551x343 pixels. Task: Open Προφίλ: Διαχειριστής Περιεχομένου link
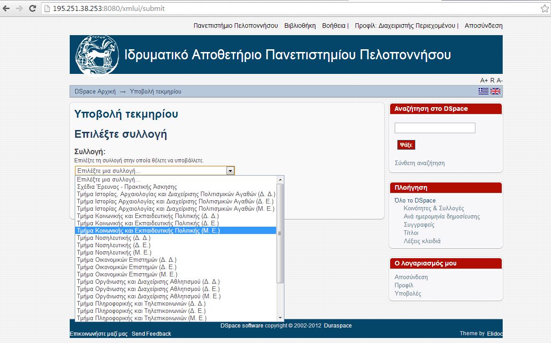[x=406, y=26]
